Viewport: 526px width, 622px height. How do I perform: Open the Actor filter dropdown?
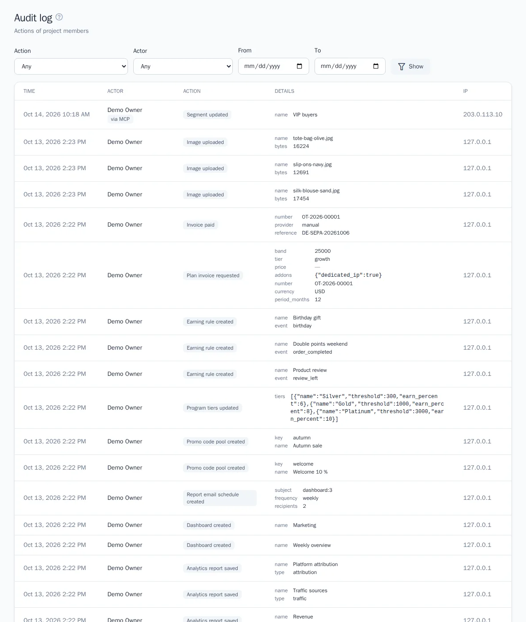(183, 66)
